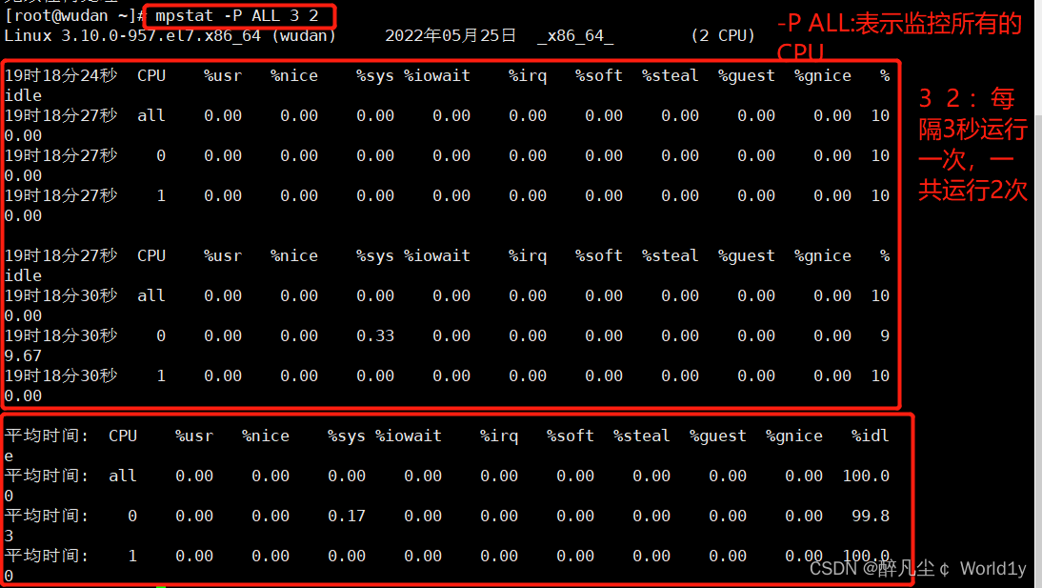
Task: Click "%sys" in the 19时18分24秒 header row
Action: point(375,76)
